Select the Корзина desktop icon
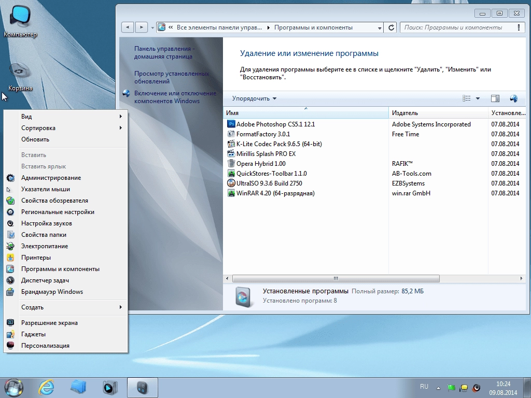This screenshot has width=531, height=398. (20, 76)
